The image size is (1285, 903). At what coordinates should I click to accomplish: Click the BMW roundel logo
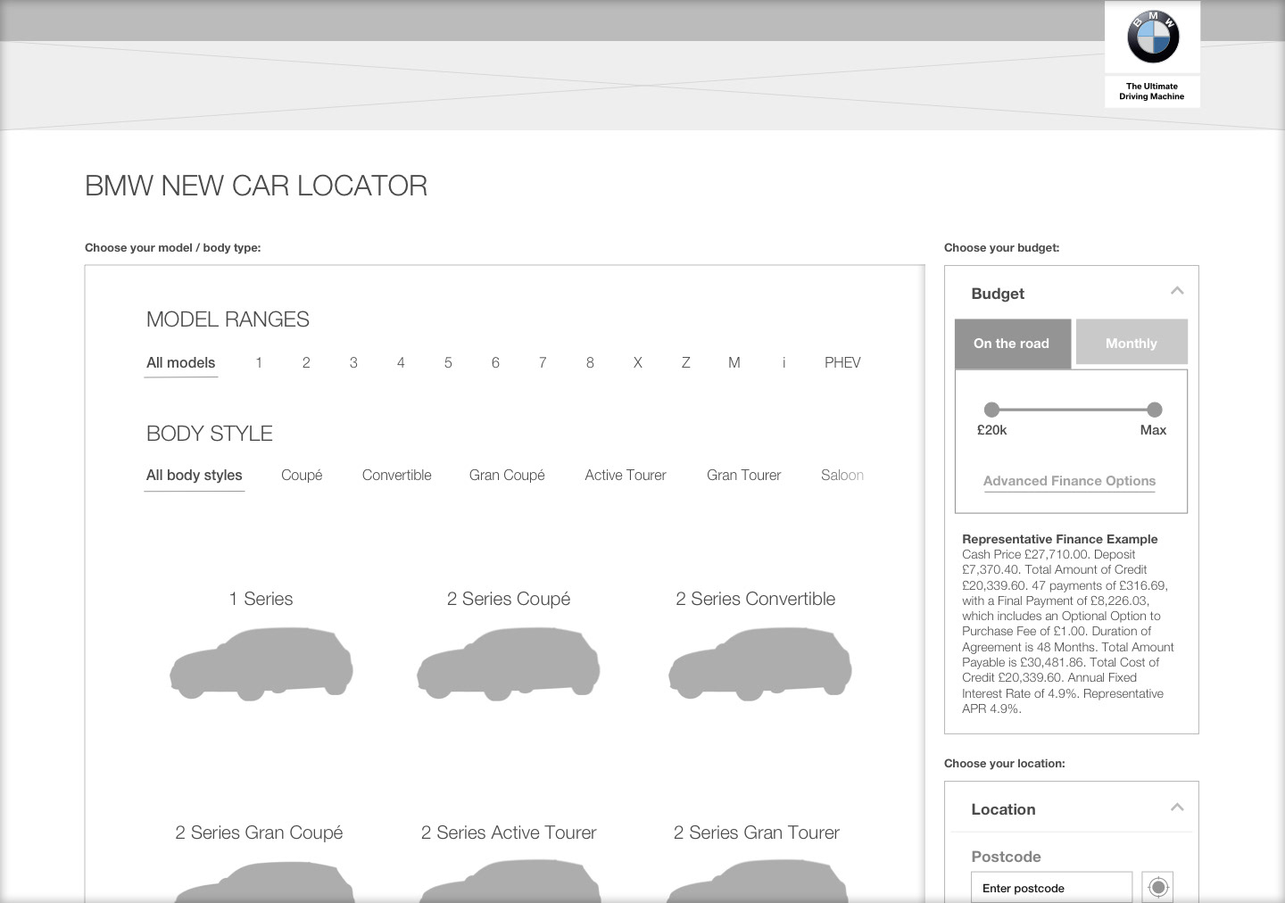click(x=1153, y=37)
